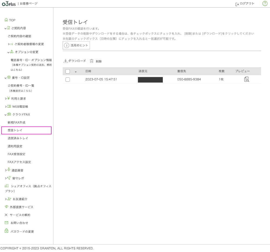This screenshot has width=270, height=252.
Task: Click the 050-8885-9384 destination number
Action: coord(189,79)
